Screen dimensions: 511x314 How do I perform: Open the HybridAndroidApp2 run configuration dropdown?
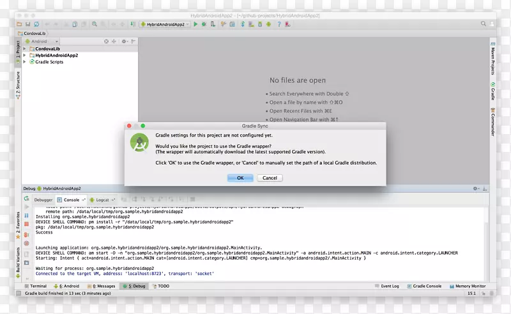point(165,24)
